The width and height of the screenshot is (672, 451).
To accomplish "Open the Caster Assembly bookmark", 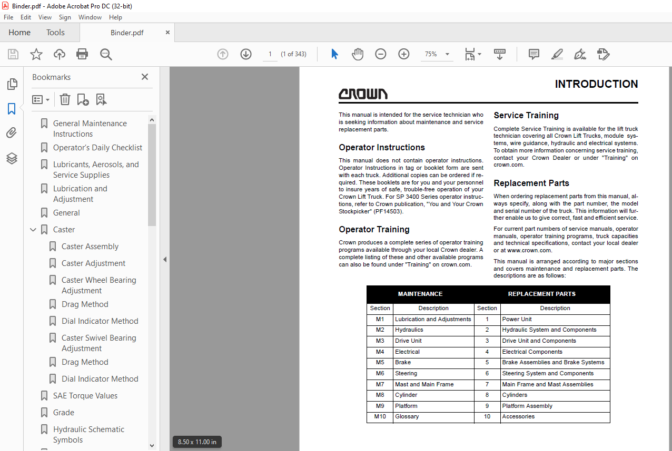I will (x=90, y=247).
